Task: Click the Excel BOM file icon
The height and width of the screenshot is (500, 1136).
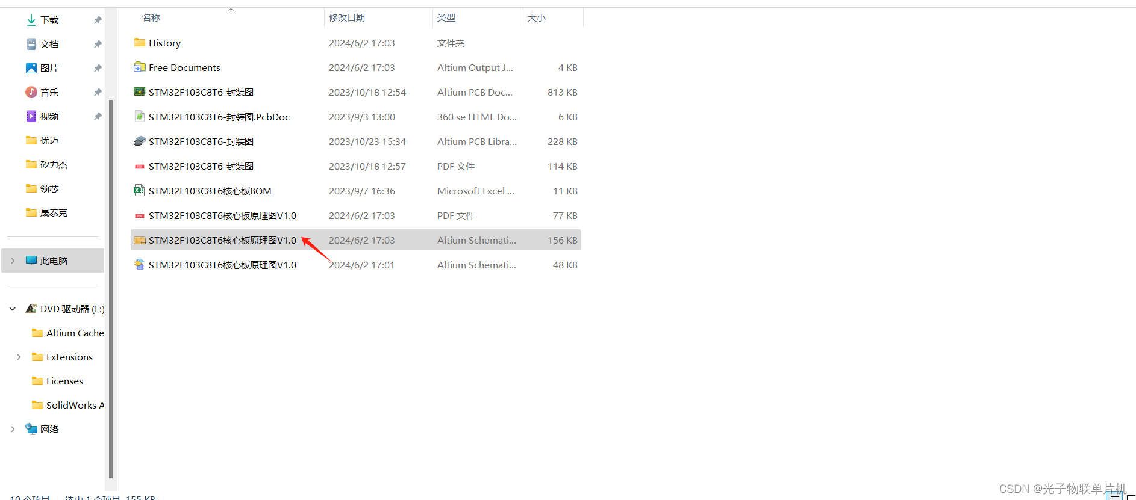Action: [x=139, y=191]
